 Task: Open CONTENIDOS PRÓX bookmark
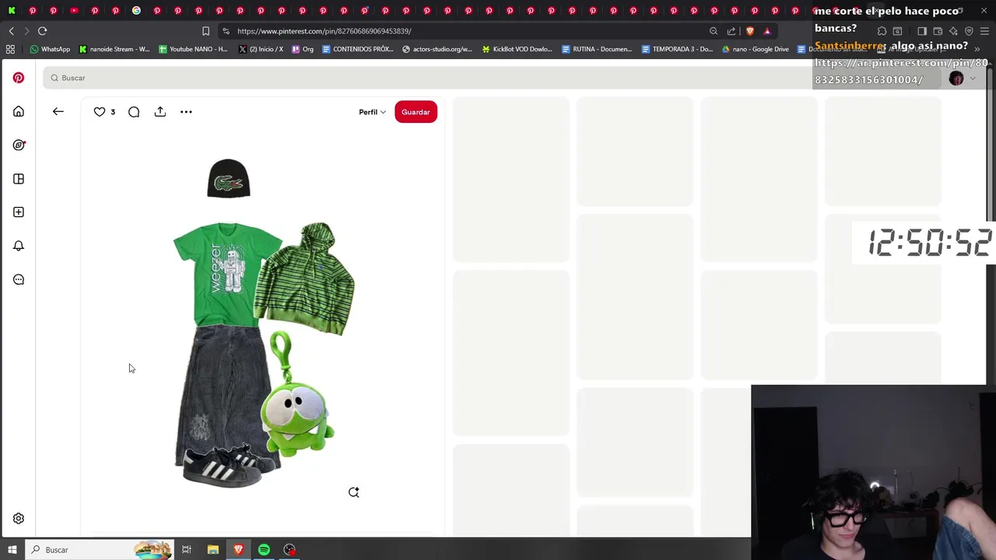(358, 49)
